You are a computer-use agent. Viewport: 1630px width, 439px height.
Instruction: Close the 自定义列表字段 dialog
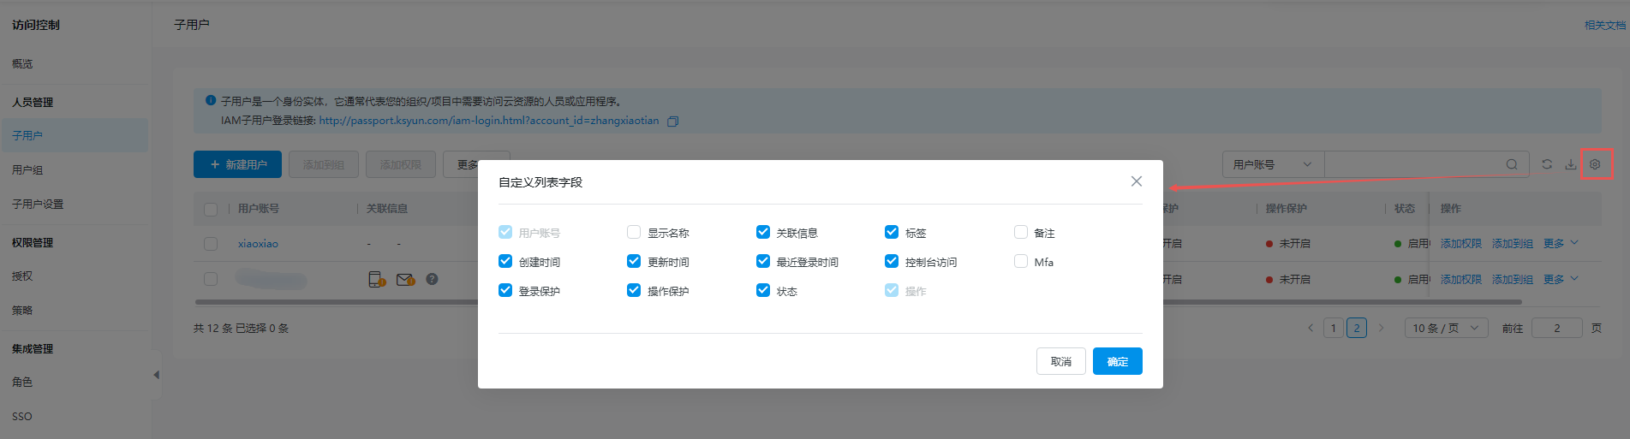coord(1137,181)
